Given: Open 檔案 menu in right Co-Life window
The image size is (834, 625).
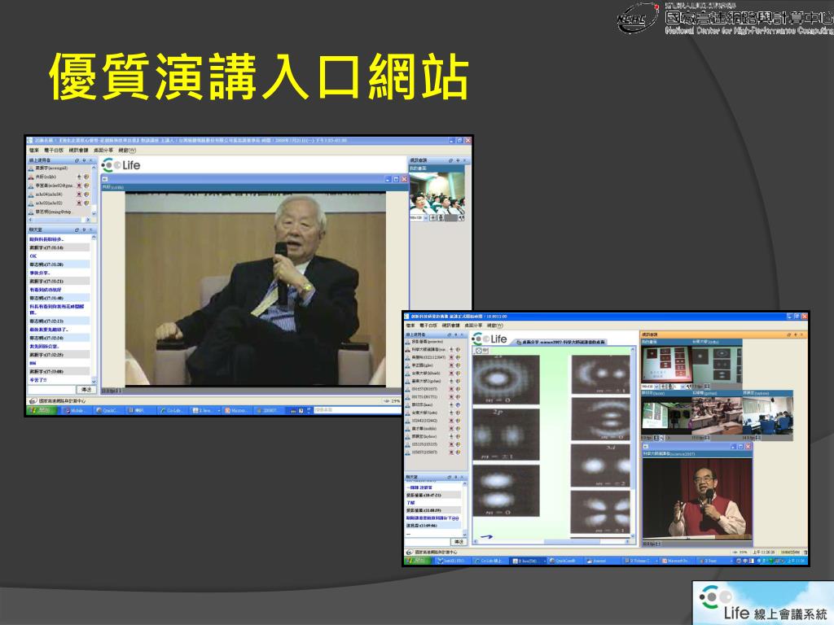Looking at the screenshot, I should click(x=410, y=326).
